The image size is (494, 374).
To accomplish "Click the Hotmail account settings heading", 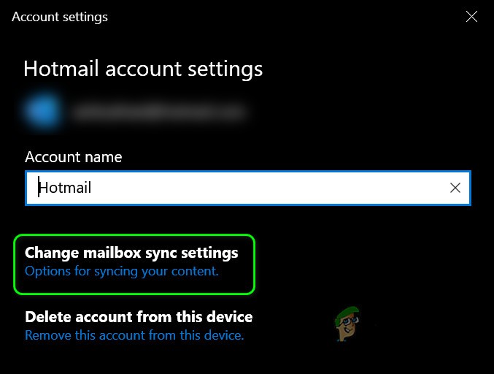I will coord(143,69).
